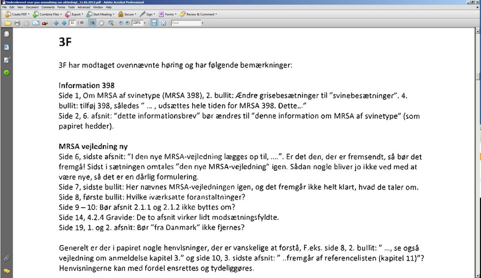Screen dimensions: 481x278
Task: Open the Comments panel icon
Action: pos(7,271)
